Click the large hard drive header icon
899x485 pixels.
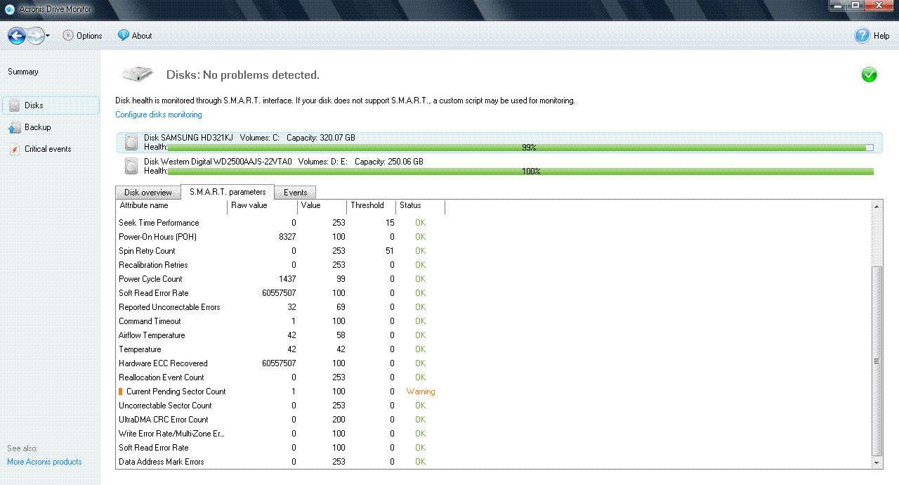point(138,74)
